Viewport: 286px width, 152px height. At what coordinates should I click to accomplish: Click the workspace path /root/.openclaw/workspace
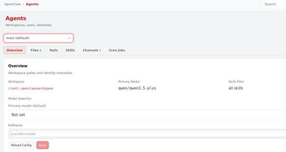pyautogui.click(x=31, y=89)
